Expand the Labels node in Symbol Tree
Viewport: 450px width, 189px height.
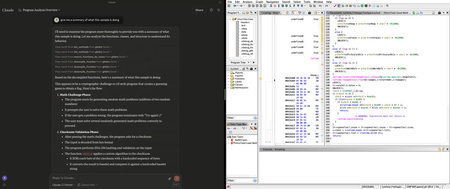[228, 82]
